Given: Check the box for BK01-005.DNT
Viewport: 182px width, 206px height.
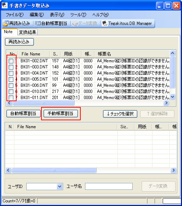Looking at the screenshot, I should 11,79.
